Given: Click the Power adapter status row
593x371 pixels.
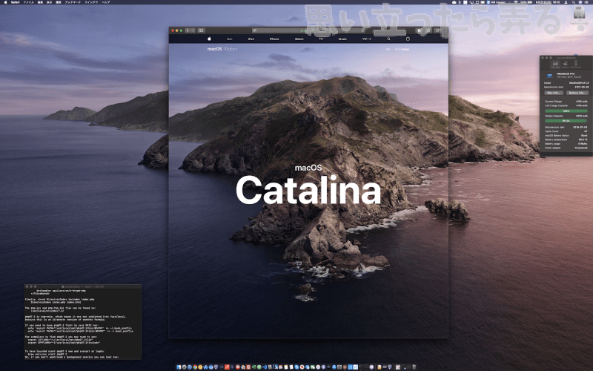Looking at the screenshot, I should 566,148.
